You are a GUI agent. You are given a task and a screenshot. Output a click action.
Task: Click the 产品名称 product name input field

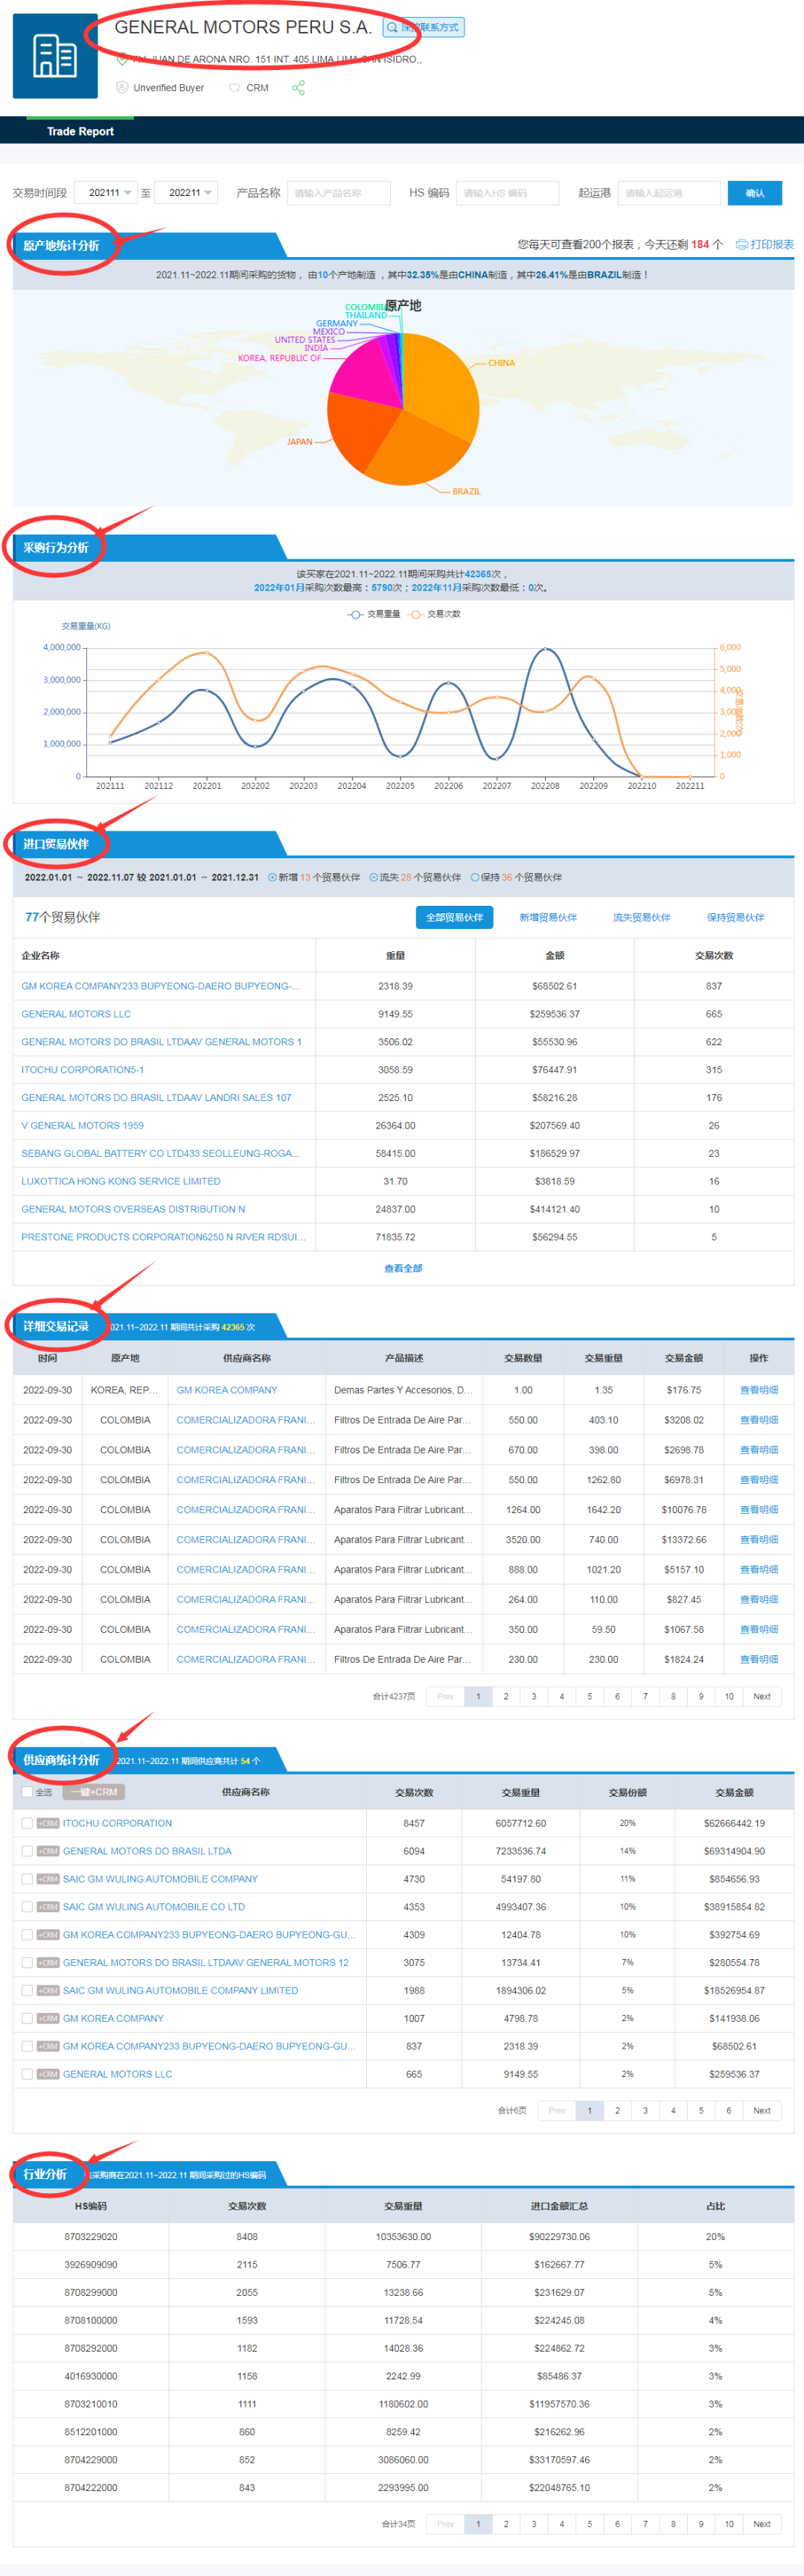tap(339, 193)
